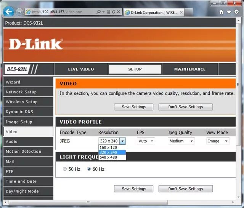Screen dimensions: 244x208
Task: Click the scroll up arrow
Action: (238, 20)
